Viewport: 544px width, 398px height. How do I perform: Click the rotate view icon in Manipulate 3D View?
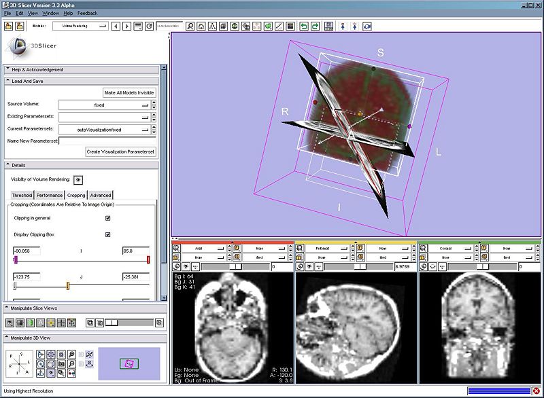[40, 364]
